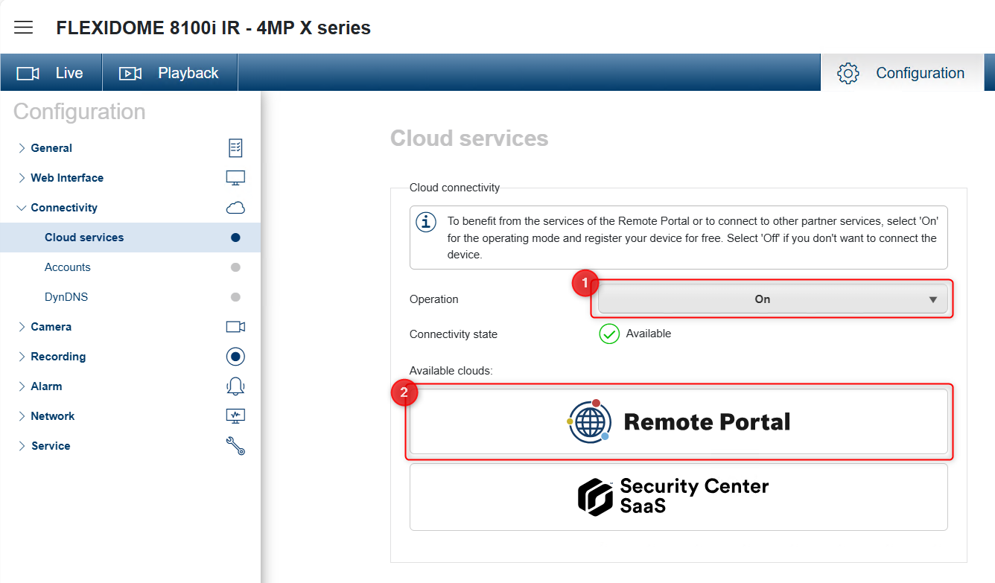This screenshot has height=583, width=995.
Task: Expand the Camera section
Action: point(51,327)
